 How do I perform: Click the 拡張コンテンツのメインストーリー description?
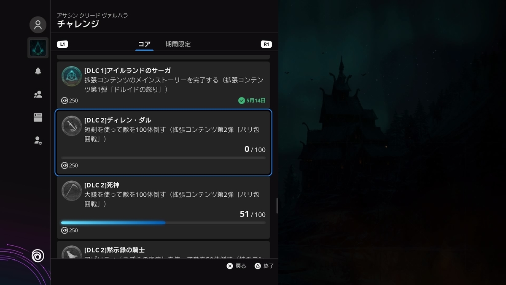coord(174,85)
